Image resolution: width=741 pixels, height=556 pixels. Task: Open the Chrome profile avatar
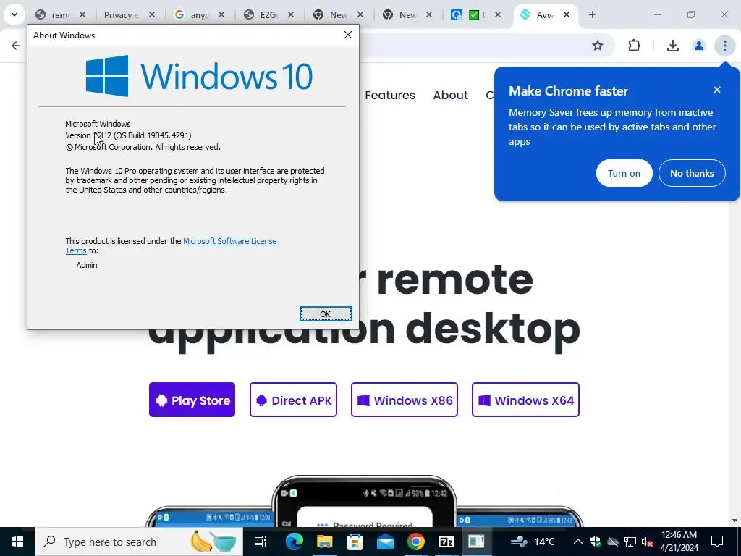(698, 46)
